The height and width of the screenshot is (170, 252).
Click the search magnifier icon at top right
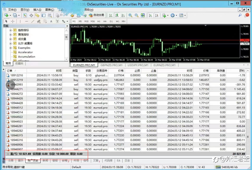click(x=240, y=15)
